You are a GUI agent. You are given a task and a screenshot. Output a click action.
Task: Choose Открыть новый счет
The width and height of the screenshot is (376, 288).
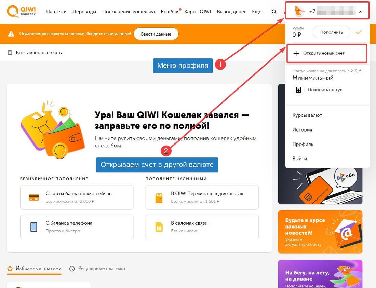tap(327, 53)
